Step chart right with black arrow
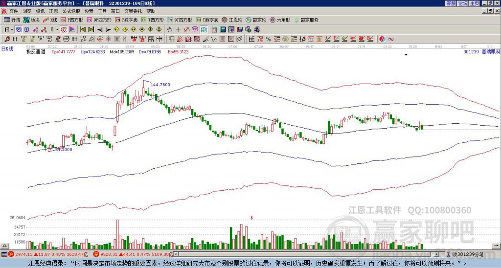 108,29
